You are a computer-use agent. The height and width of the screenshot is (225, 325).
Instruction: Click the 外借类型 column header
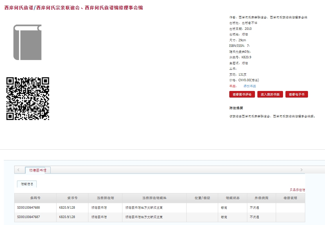(262, 198)
